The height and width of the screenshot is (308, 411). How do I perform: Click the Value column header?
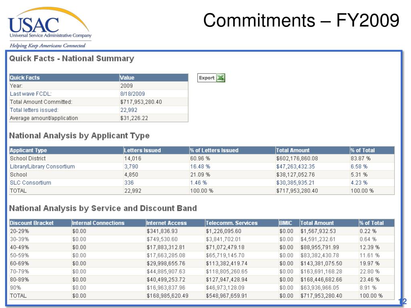[x=154, y=77]
